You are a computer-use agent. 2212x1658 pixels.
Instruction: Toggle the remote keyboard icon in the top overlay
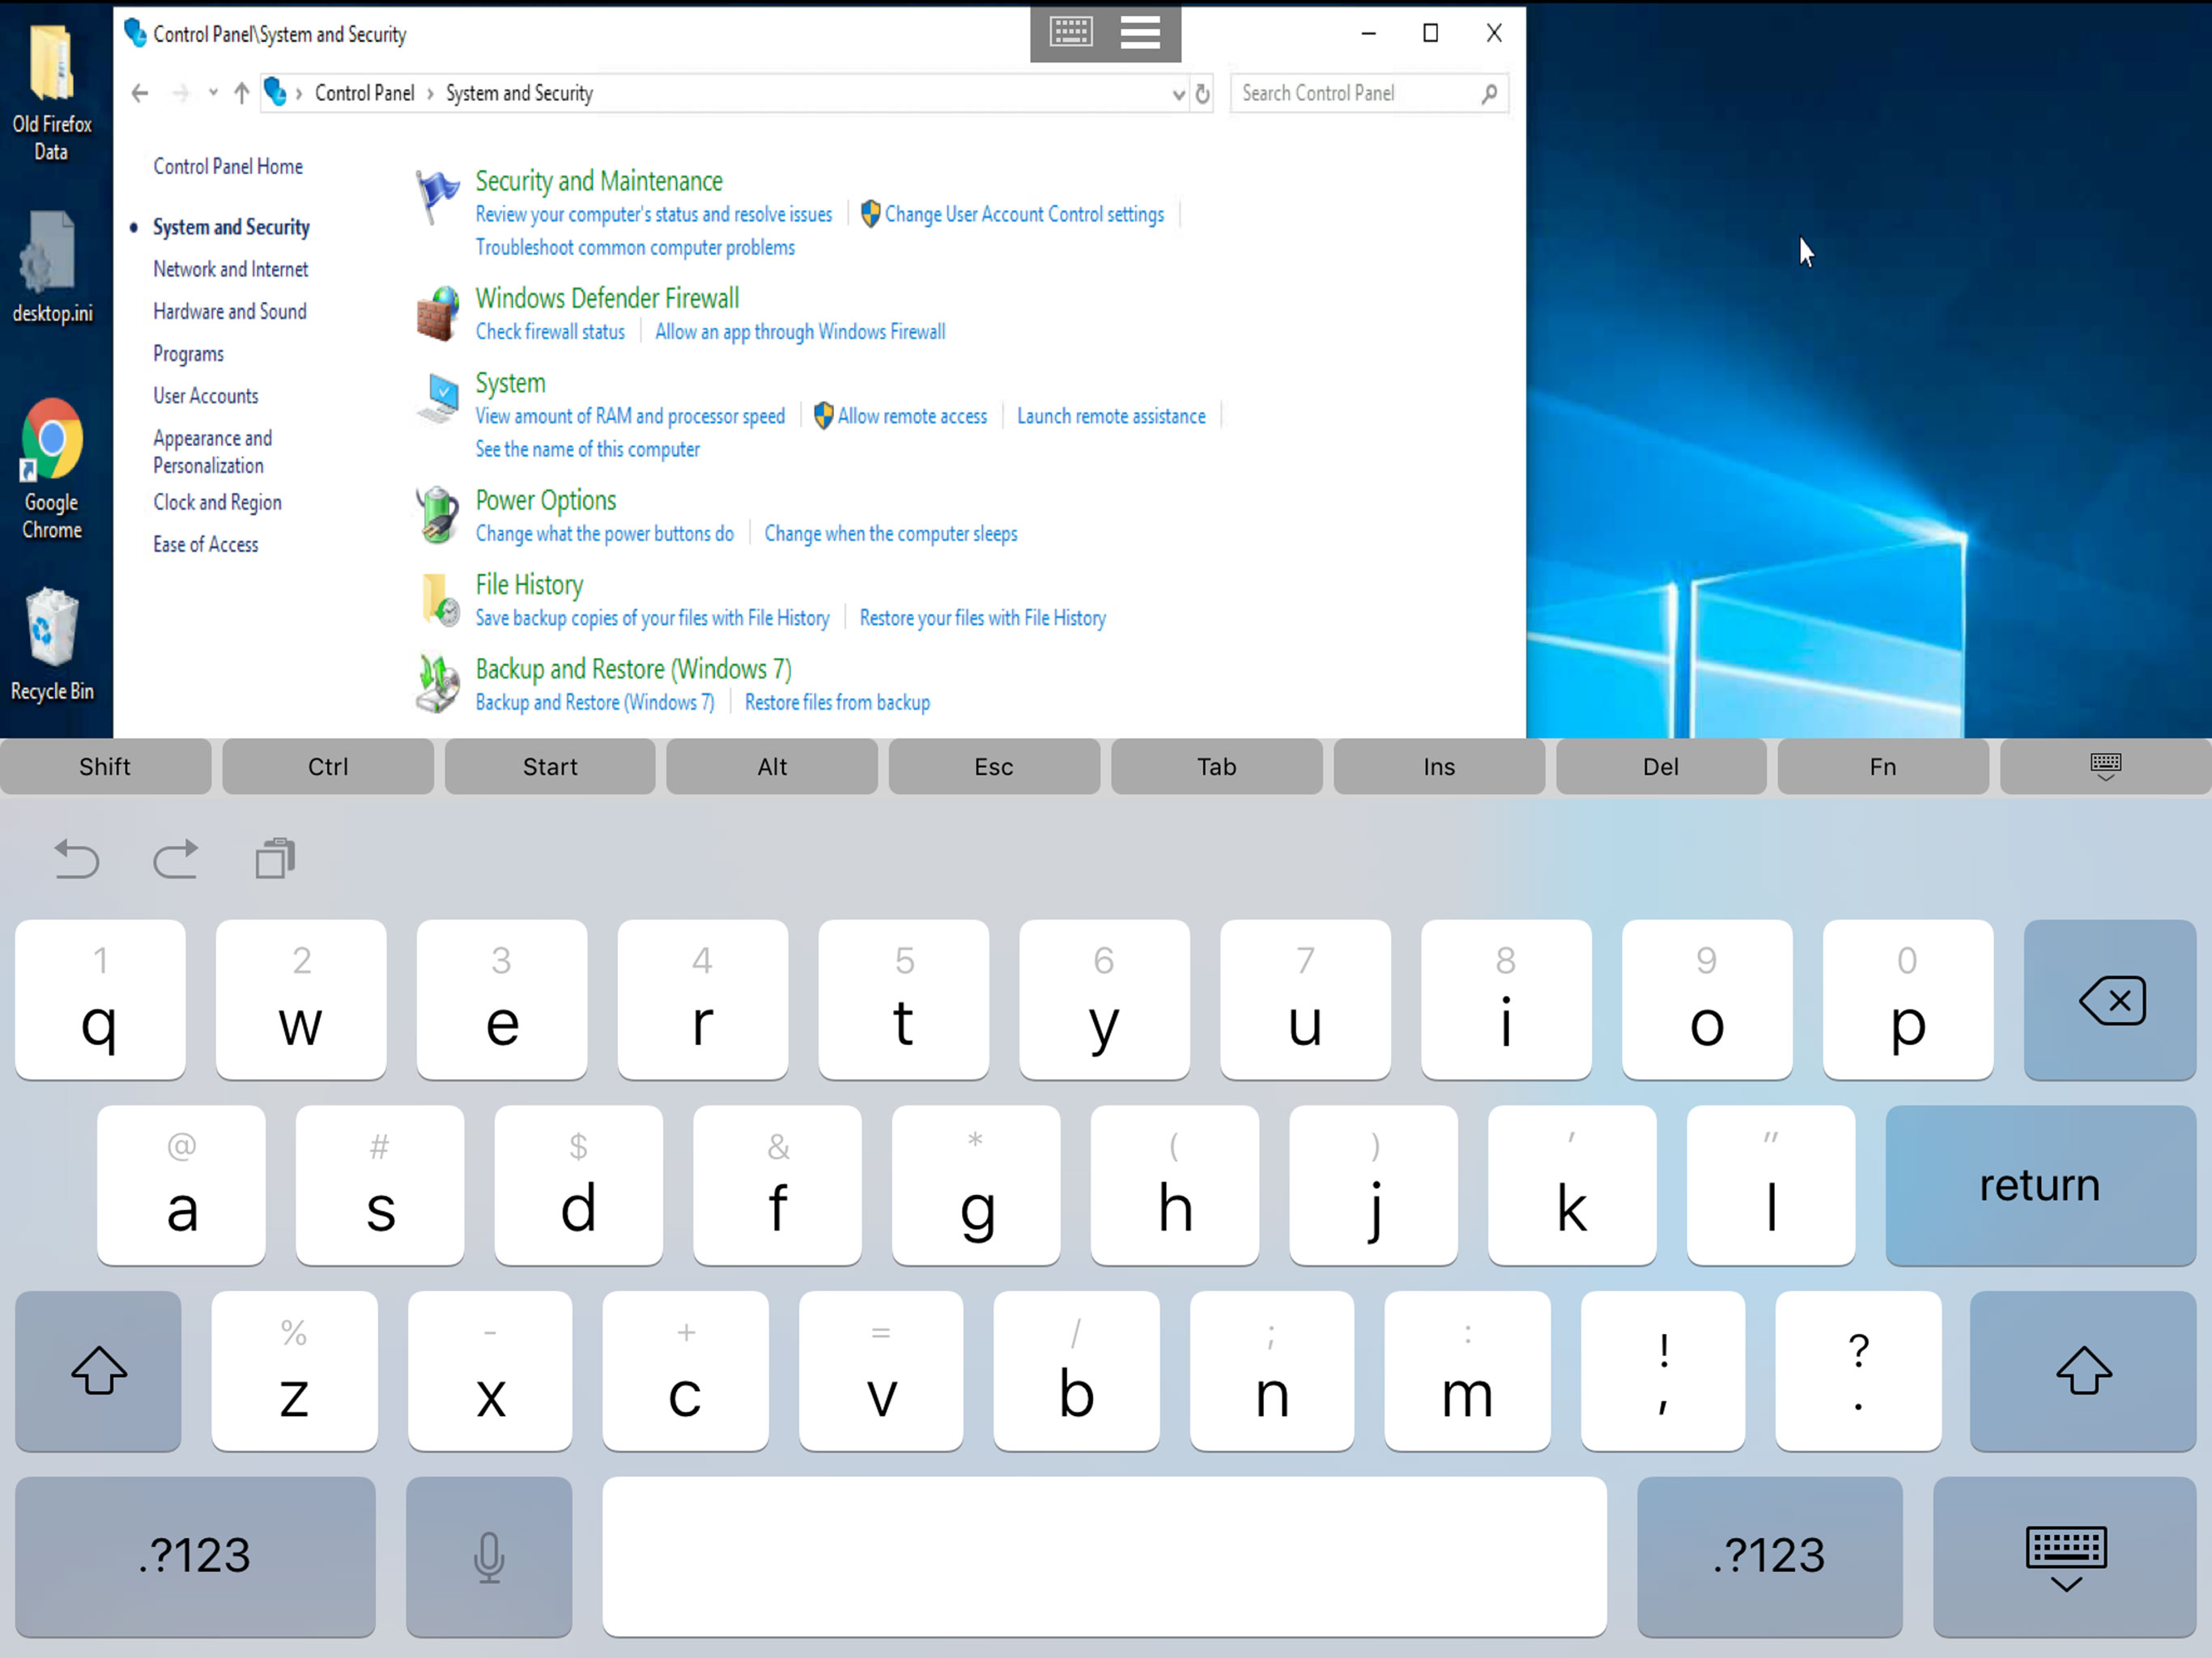pos(1070,33)
